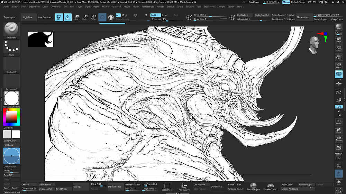Open the Dots stroke type selector
This screenshot has height=194, width=346.
(x=11, y=48)
